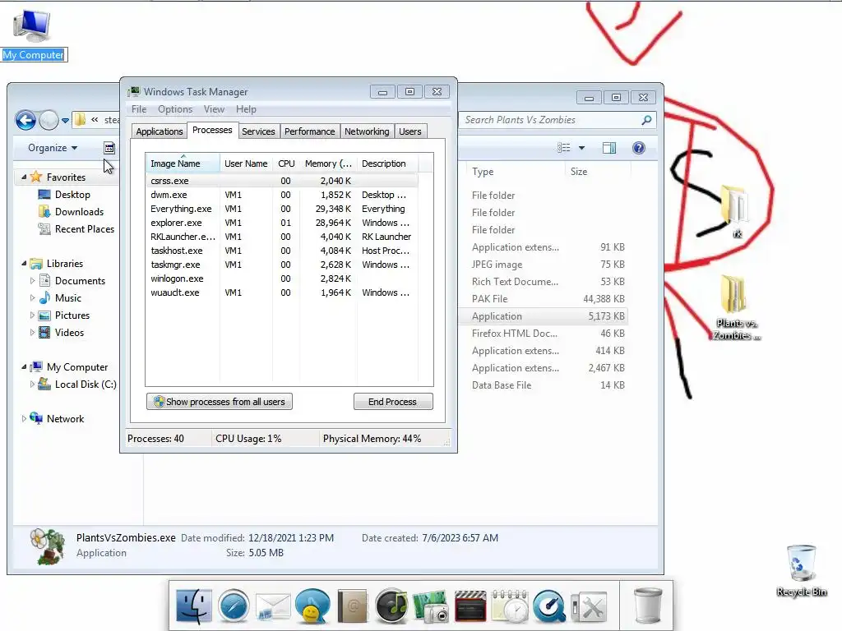Expand the Pictures library node
842x631 pixels.
click(x=32, y=315)
